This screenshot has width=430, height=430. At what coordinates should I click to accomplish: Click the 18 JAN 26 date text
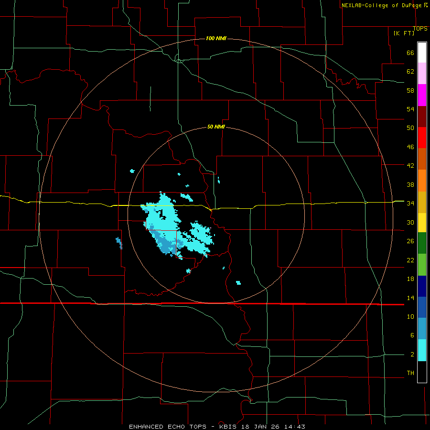(x=261, y=427)
